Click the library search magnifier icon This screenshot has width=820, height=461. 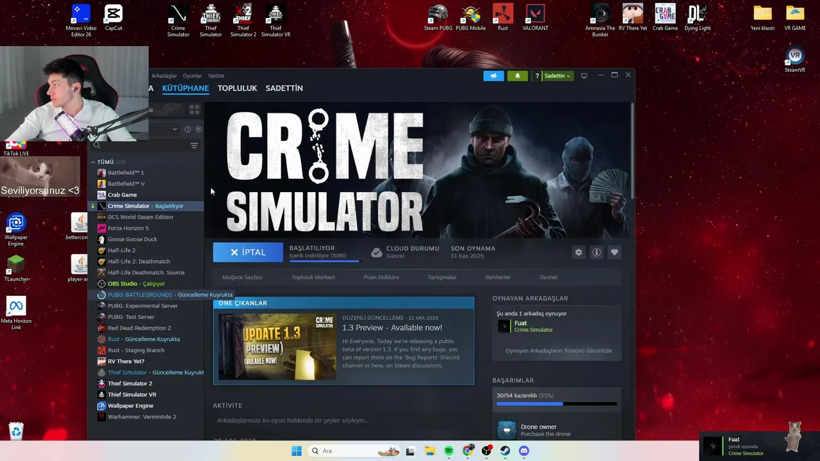(97, 145)
